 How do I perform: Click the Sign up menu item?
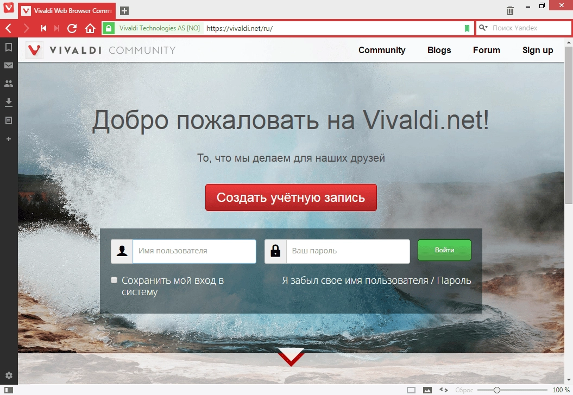click(x=538, y=50)
